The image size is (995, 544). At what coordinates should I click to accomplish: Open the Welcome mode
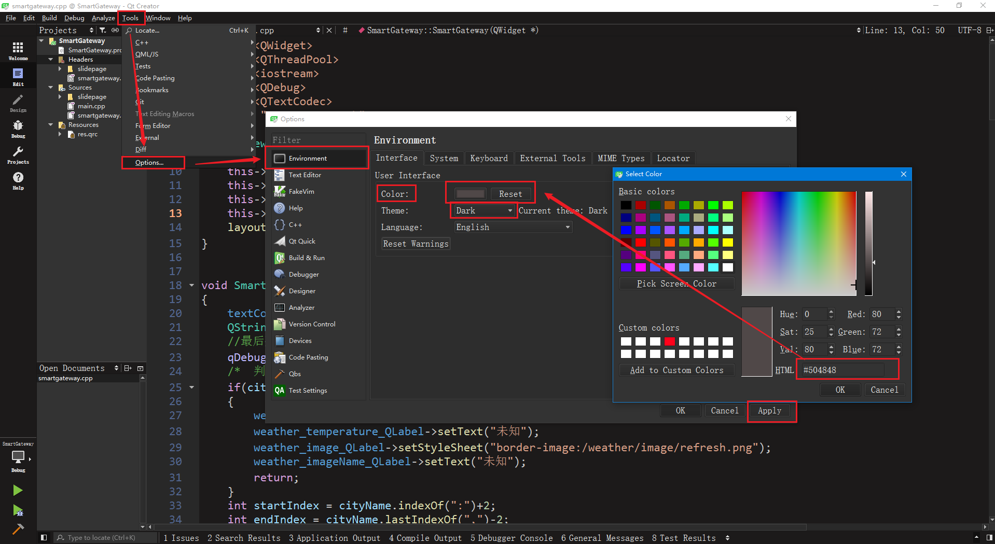point(18,50)
